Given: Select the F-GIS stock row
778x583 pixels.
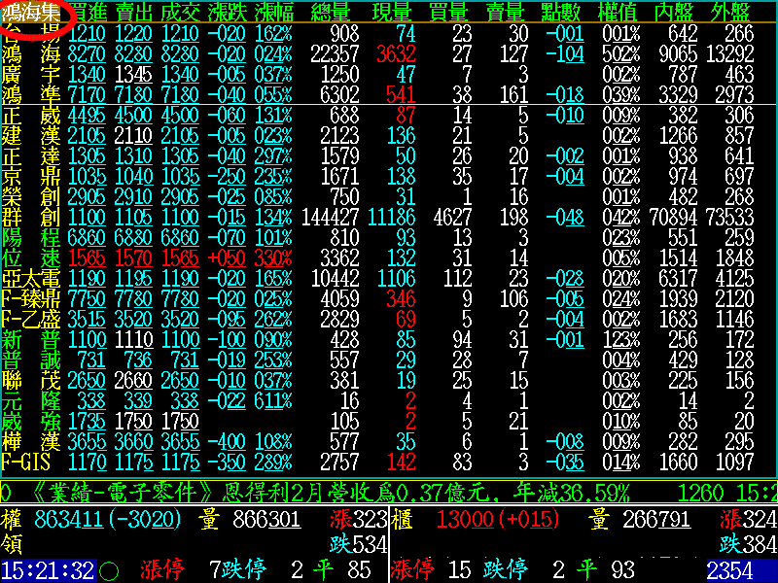Looking at the screenshot, I should pyautogui.click(x=29, y=459).
